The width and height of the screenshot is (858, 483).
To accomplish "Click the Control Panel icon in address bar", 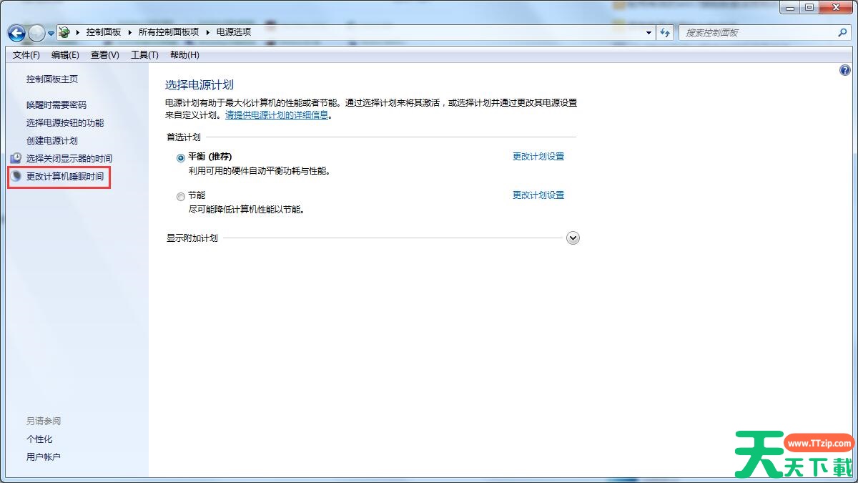I will pos(65,32).
